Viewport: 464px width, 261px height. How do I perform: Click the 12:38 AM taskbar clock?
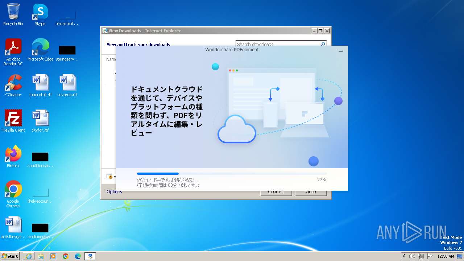446,256
